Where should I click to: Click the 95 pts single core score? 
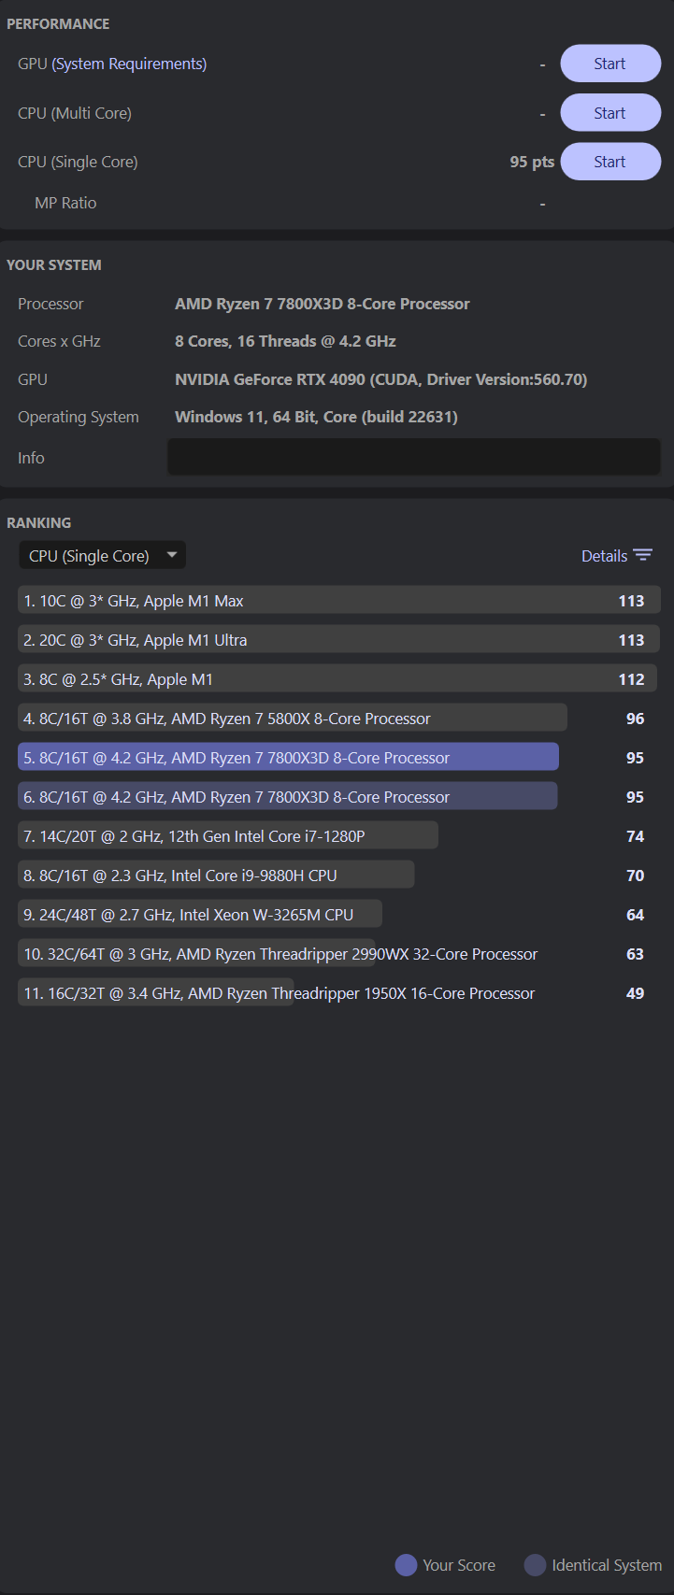[532, 162]
